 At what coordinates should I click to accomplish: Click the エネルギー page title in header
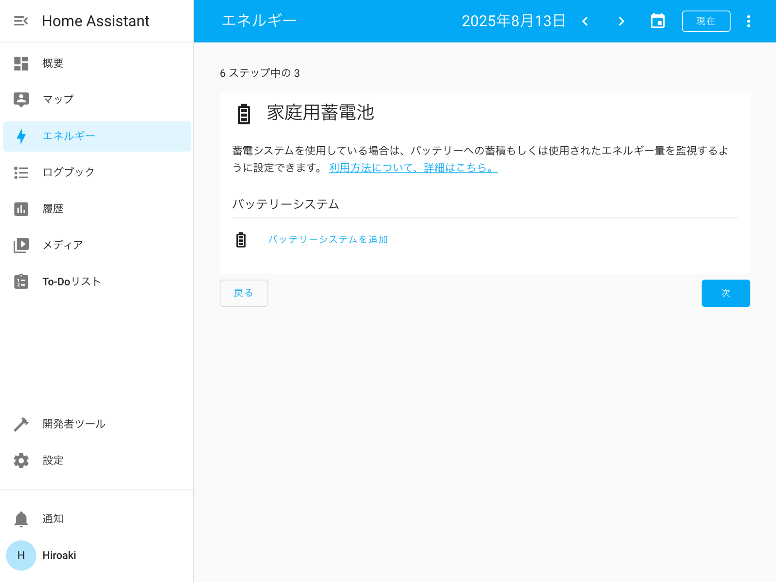[x=259, y=21]
